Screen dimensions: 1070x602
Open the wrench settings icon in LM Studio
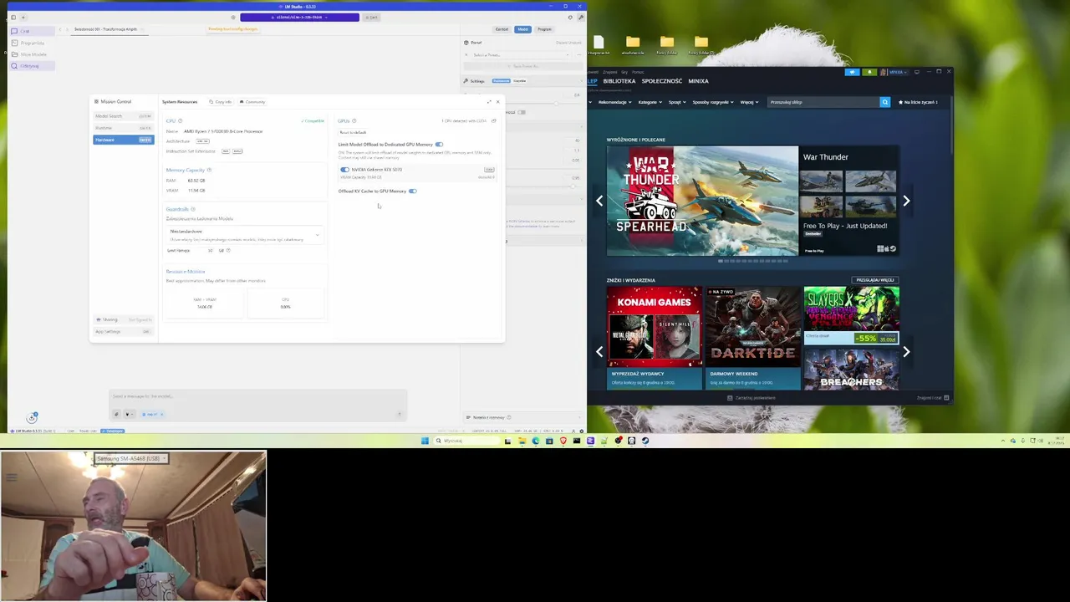pyautogui.click(x=581, y=17)
